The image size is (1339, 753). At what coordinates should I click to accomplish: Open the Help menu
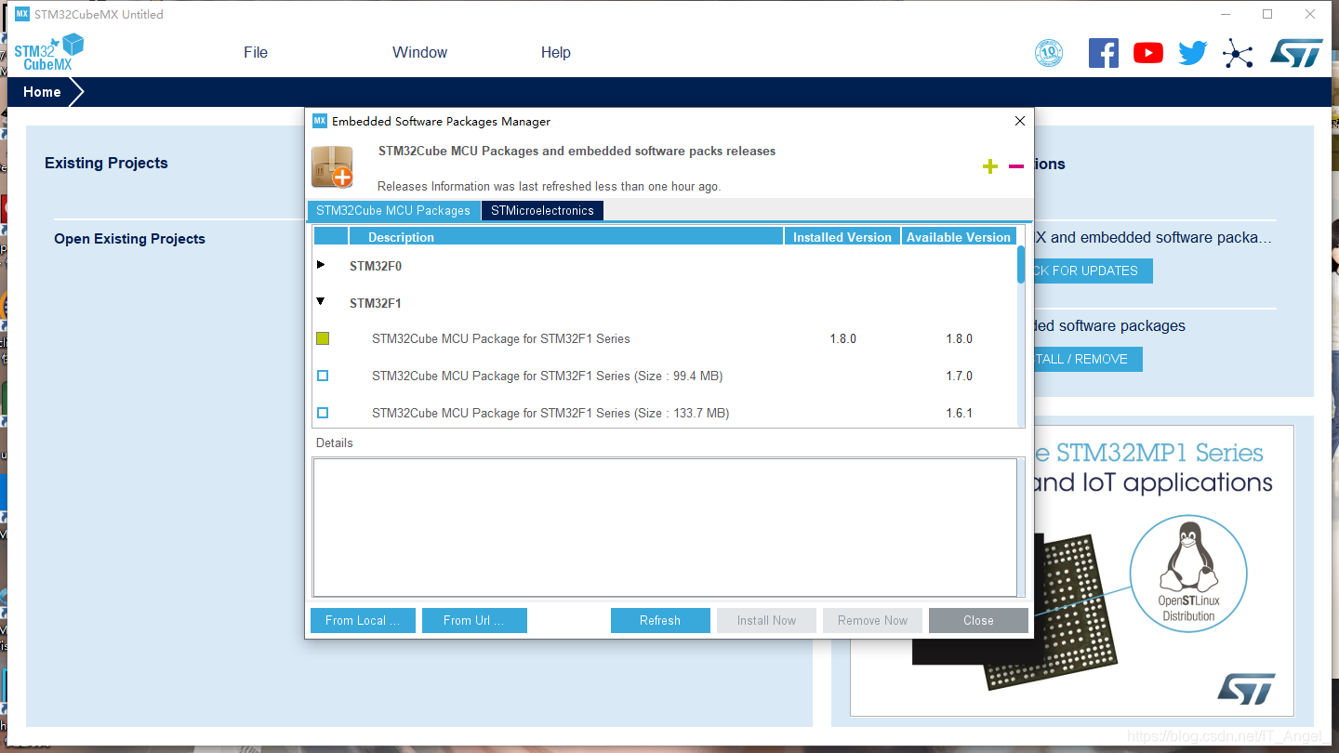click(x=556, y=53)
